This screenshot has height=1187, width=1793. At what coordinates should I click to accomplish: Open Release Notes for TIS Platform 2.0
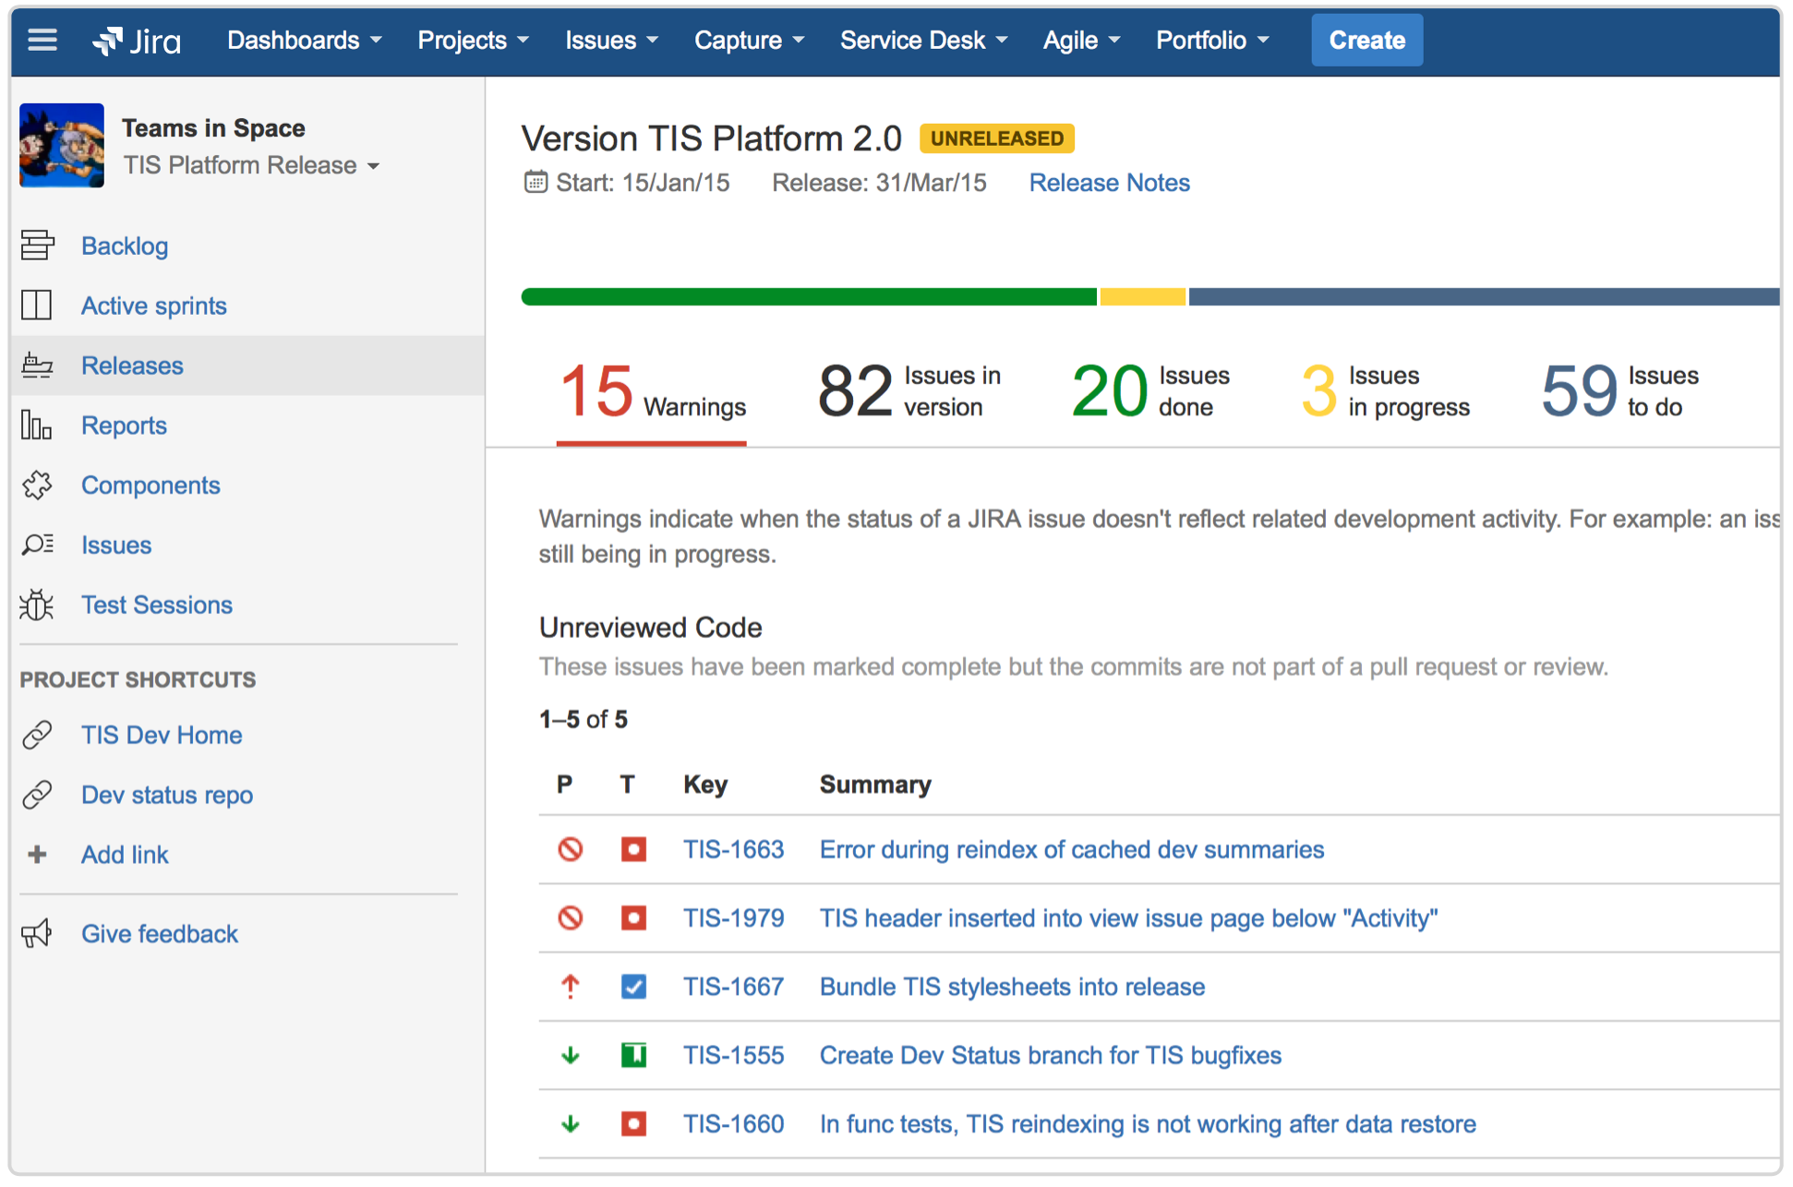point(1109,182)
